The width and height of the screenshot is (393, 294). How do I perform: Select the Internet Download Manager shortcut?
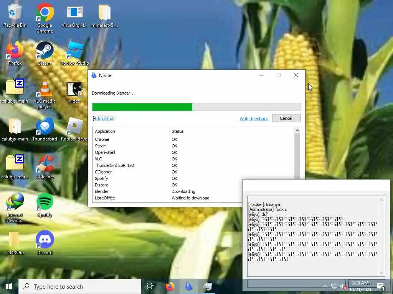[15, 207]
